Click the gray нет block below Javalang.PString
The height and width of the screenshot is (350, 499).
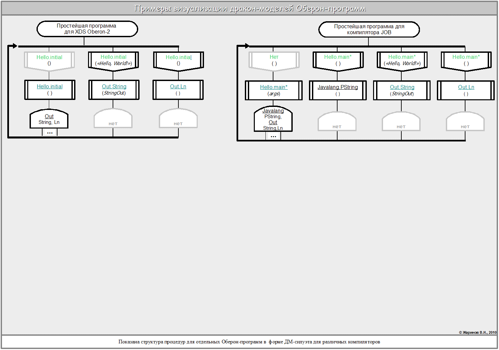[337, 123]
